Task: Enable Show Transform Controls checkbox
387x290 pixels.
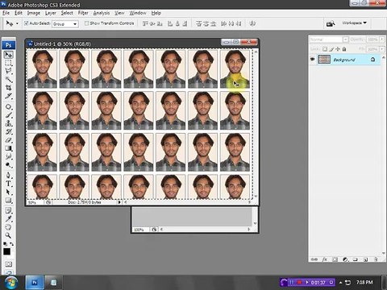Action: click(x=86, y=23)
